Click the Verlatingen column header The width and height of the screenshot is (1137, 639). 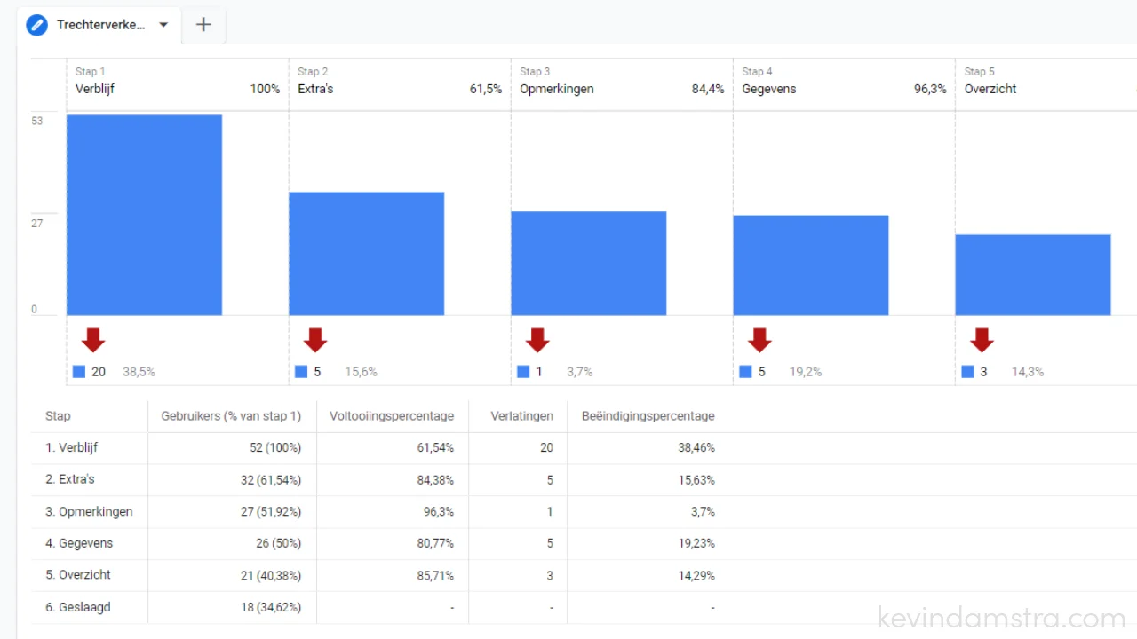pyautogui.click(x=522, y=415)
